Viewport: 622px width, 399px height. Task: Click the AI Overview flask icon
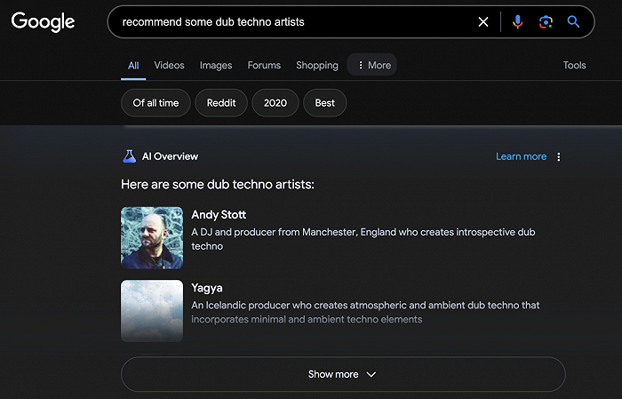coord(129,156)
